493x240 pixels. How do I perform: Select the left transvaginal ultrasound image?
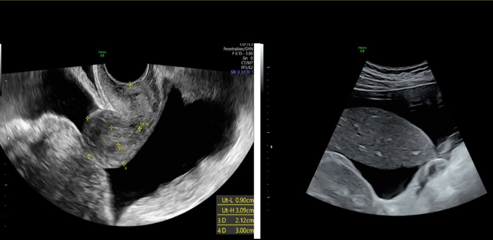coord(127,144)
